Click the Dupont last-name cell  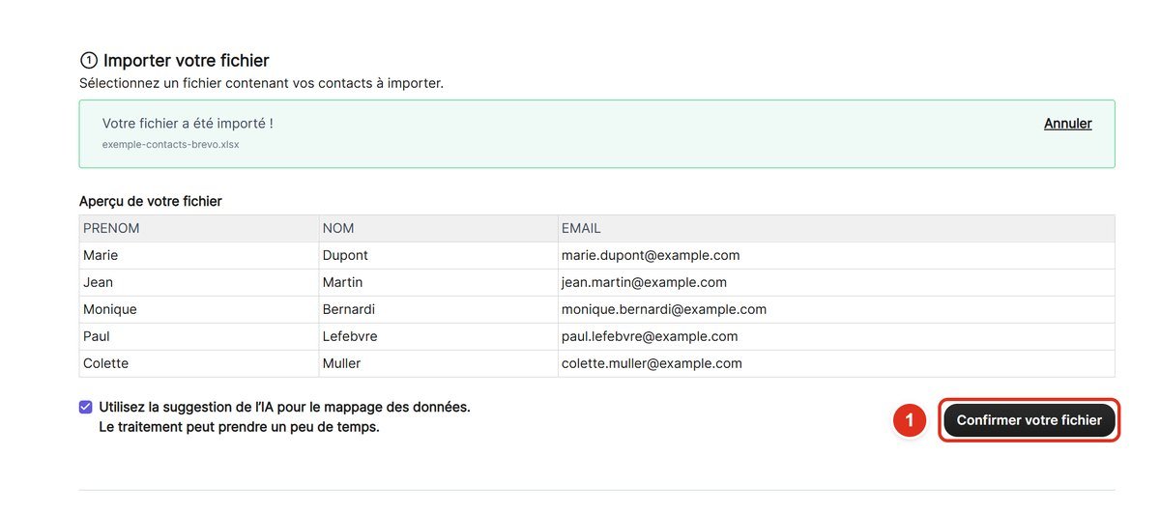click(x=438, y=256)
